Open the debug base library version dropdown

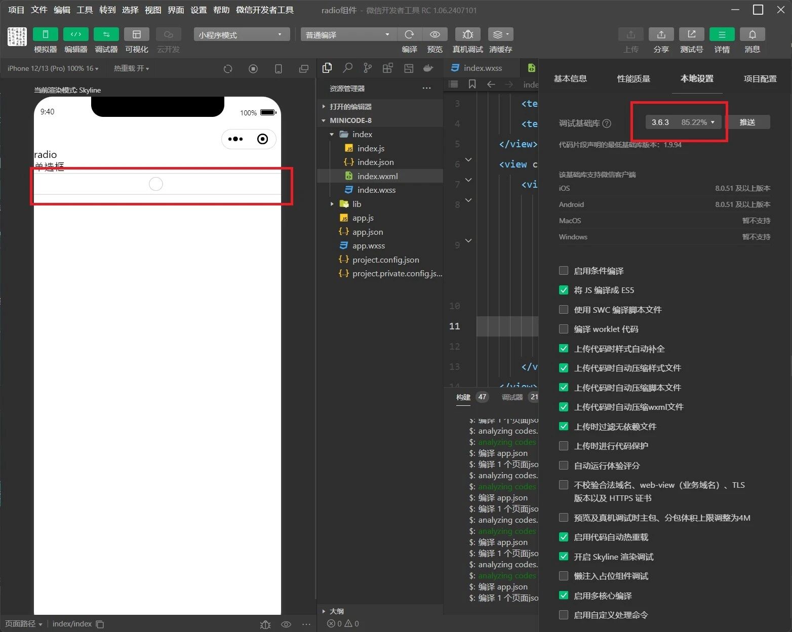coord(683,122)
